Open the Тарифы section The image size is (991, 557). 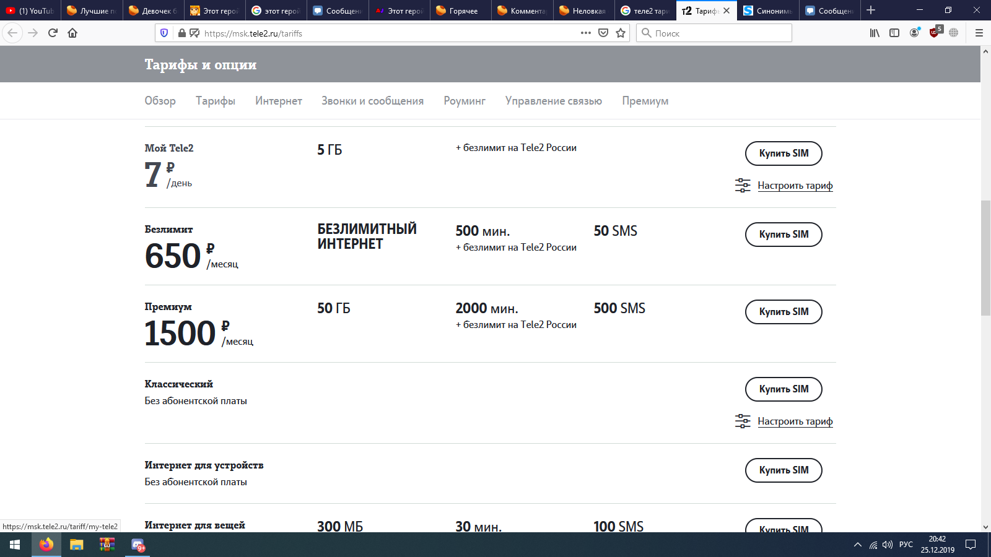(216, 101)
